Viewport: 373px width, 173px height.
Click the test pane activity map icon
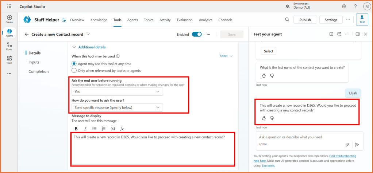coord(339,34)
